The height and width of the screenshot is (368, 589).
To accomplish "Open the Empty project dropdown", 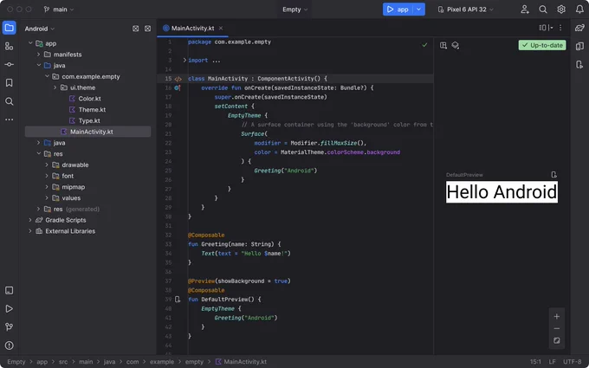I will click(295, 10).
